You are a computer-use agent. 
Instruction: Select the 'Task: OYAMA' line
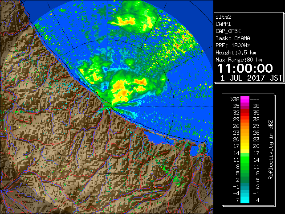tap(233, 38)
